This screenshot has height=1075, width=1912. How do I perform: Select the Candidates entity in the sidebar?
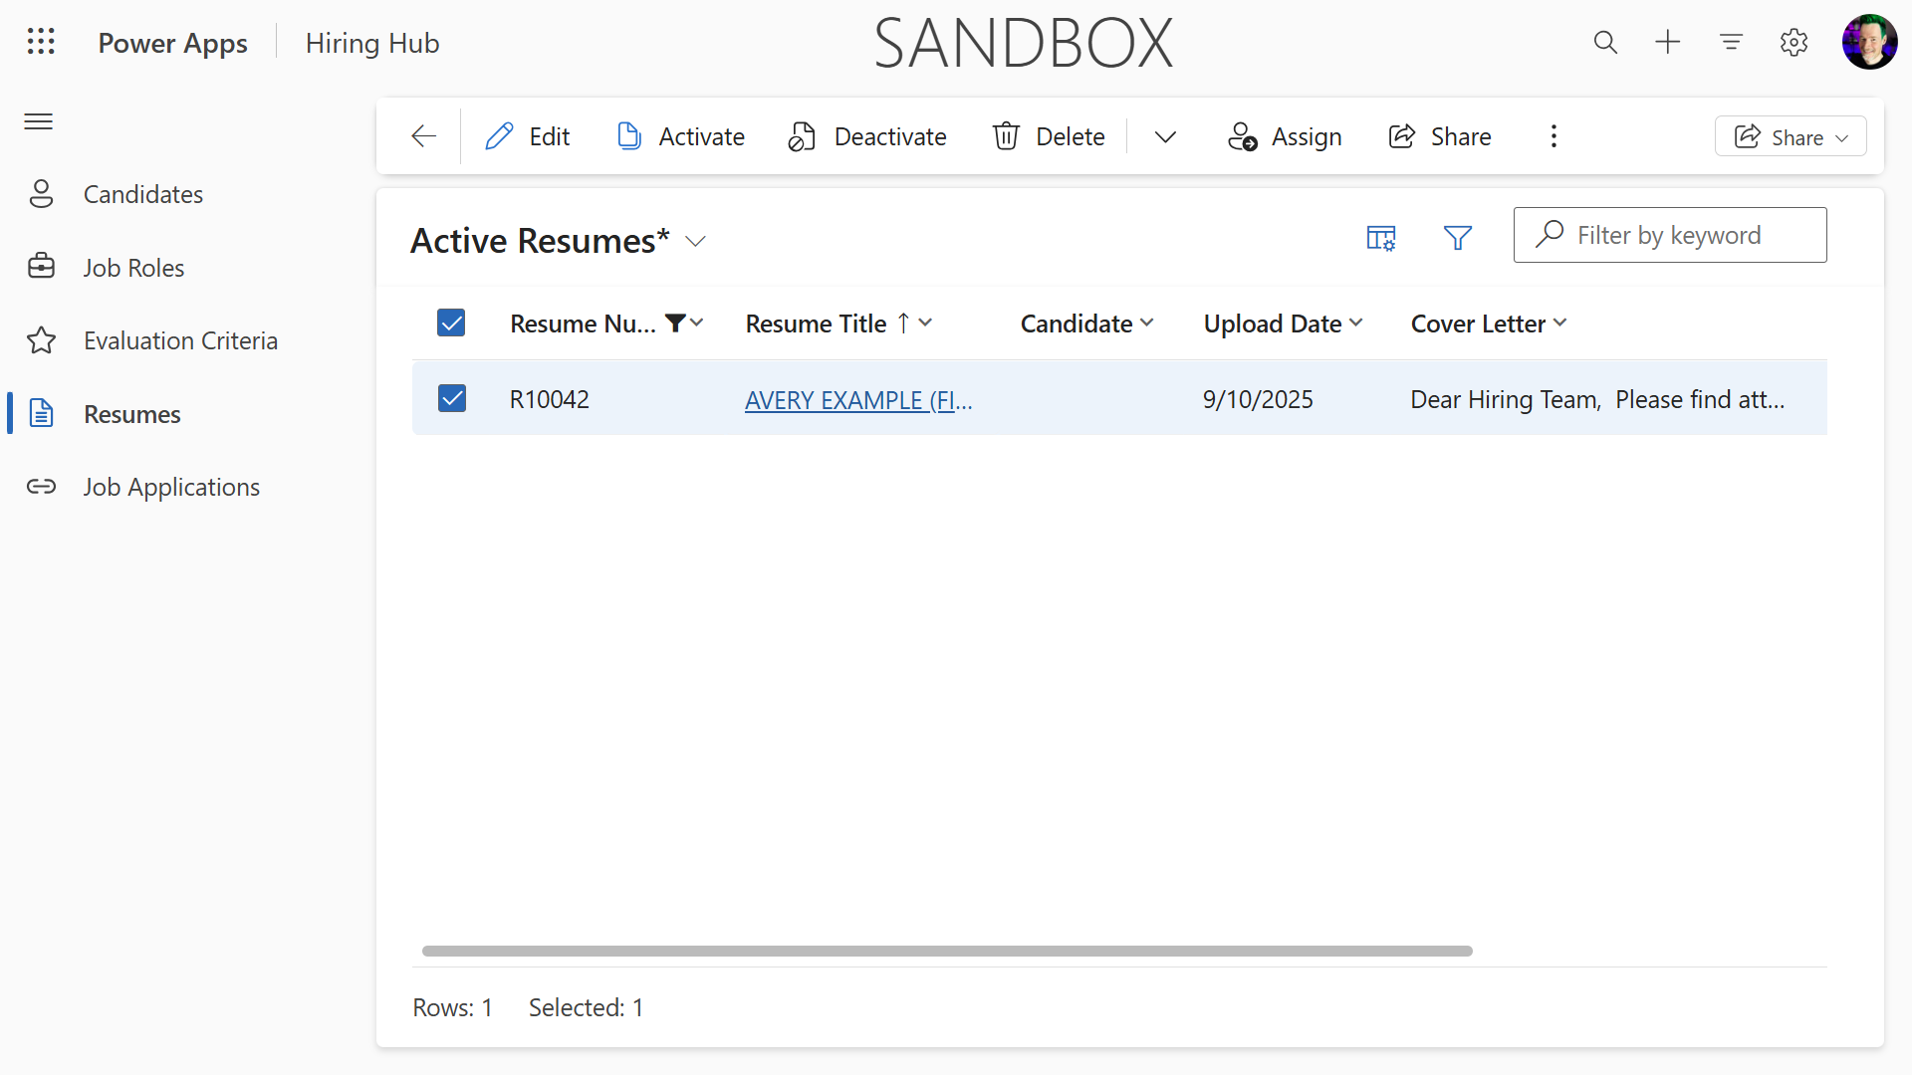click(x=143, y=193)
